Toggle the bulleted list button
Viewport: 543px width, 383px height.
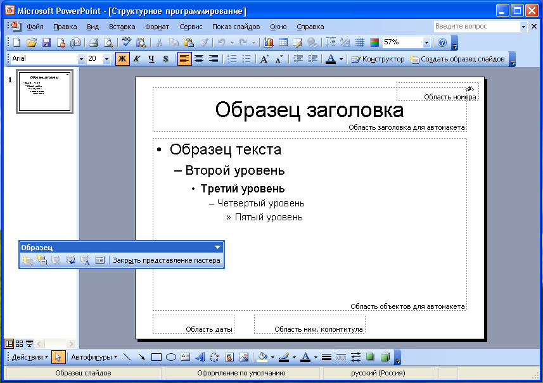click(x=246, y=59)
